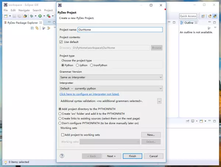Close the PyDev Package Explorer view tab
This screenshot has width=221, height=167.
click(x=41, y=23)
